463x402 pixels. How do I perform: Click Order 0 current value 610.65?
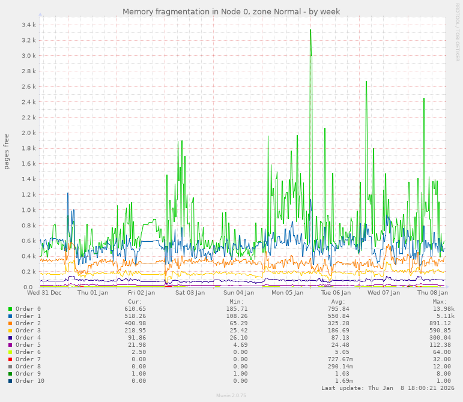[x=135, y=309]
